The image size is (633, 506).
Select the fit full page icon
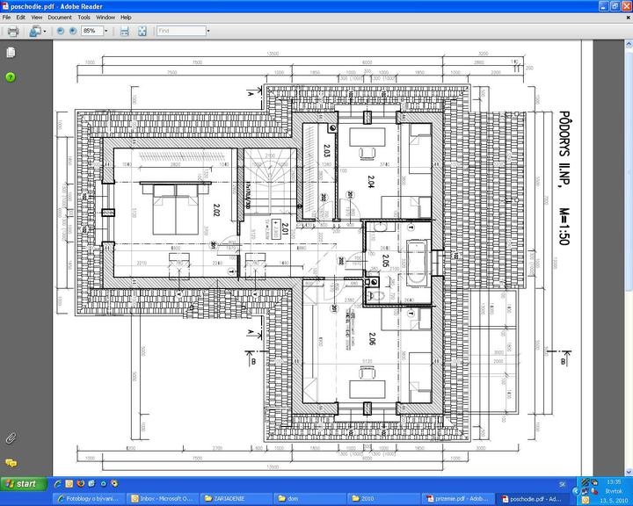tap(142, 31)
